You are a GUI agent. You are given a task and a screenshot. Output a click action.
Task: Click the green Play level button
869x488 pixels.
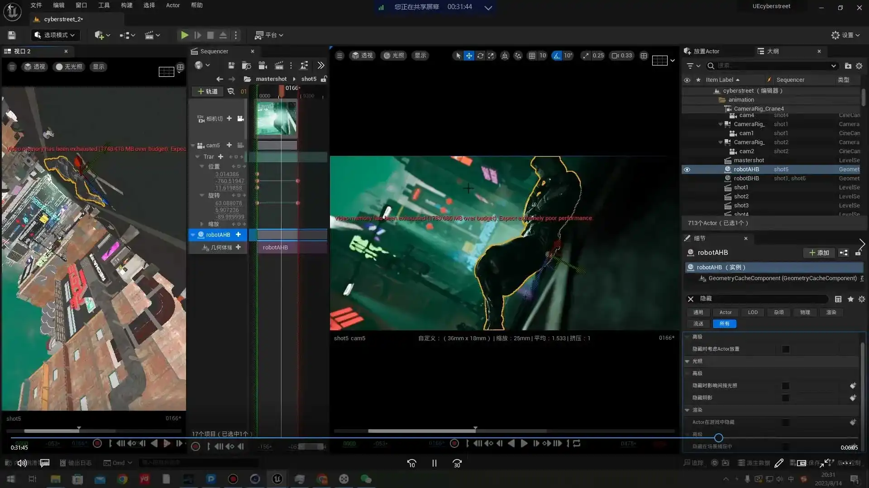[184, 35]
